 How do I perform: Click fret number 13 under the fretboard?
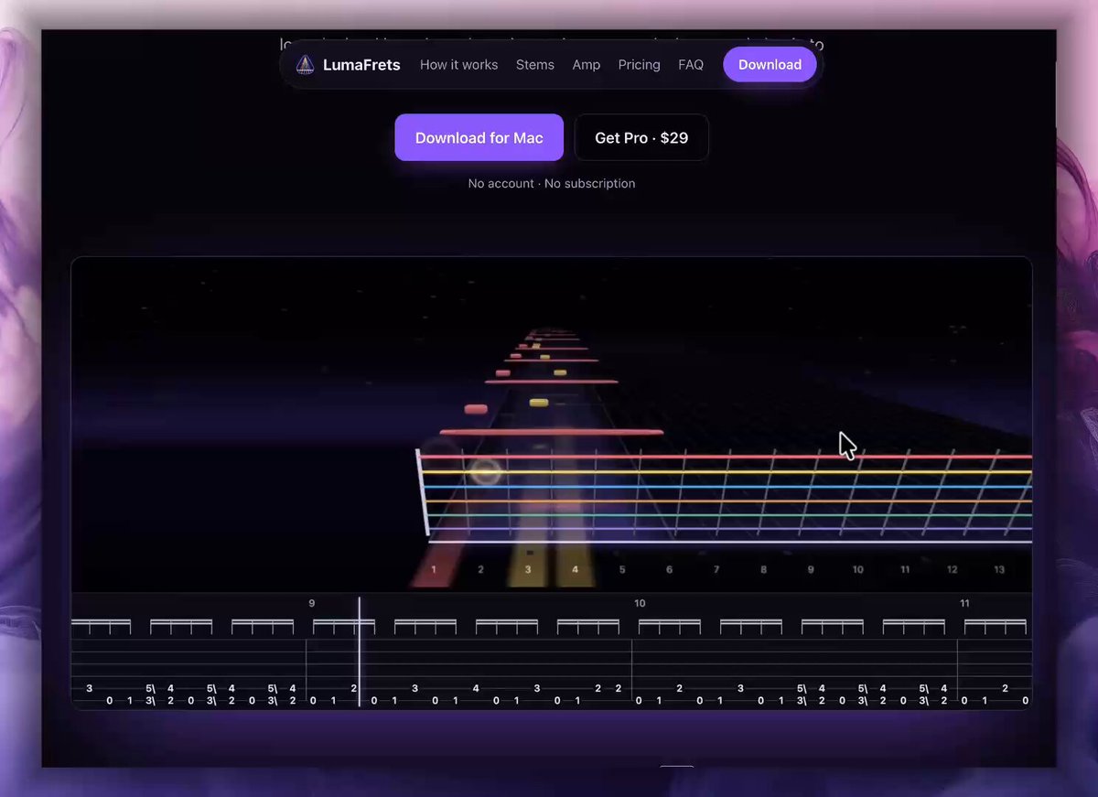(999, 569)
